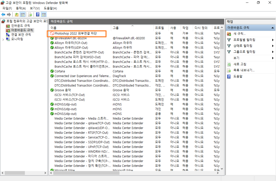Screen dimensions: 276x181
Task: Open the 파일(F) menu
Action: (7, 8)
